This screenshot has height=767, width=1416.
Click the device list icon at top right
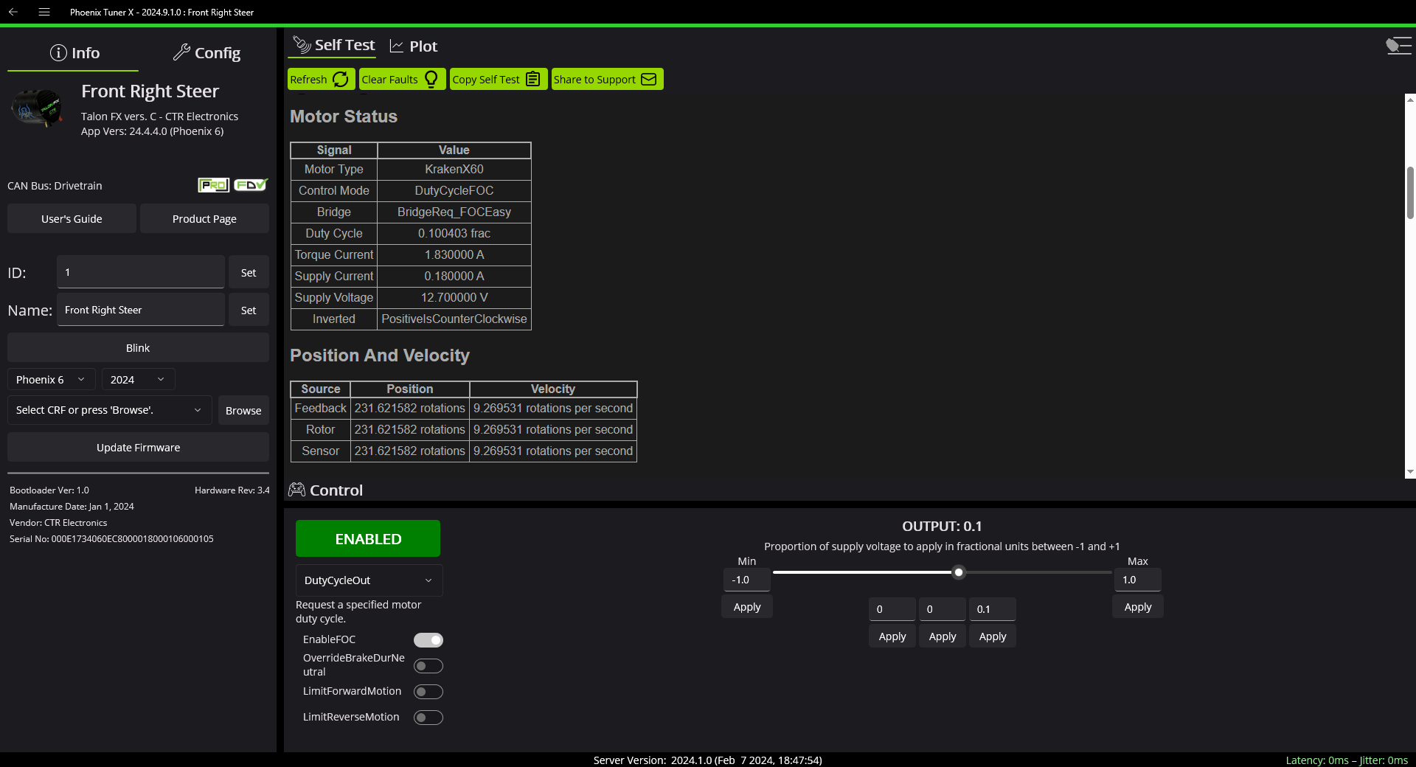pyautogui.click(x=1398, y=45)
